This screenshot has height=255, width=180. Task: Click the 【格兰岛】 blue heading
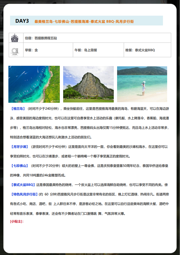(18, 108)
